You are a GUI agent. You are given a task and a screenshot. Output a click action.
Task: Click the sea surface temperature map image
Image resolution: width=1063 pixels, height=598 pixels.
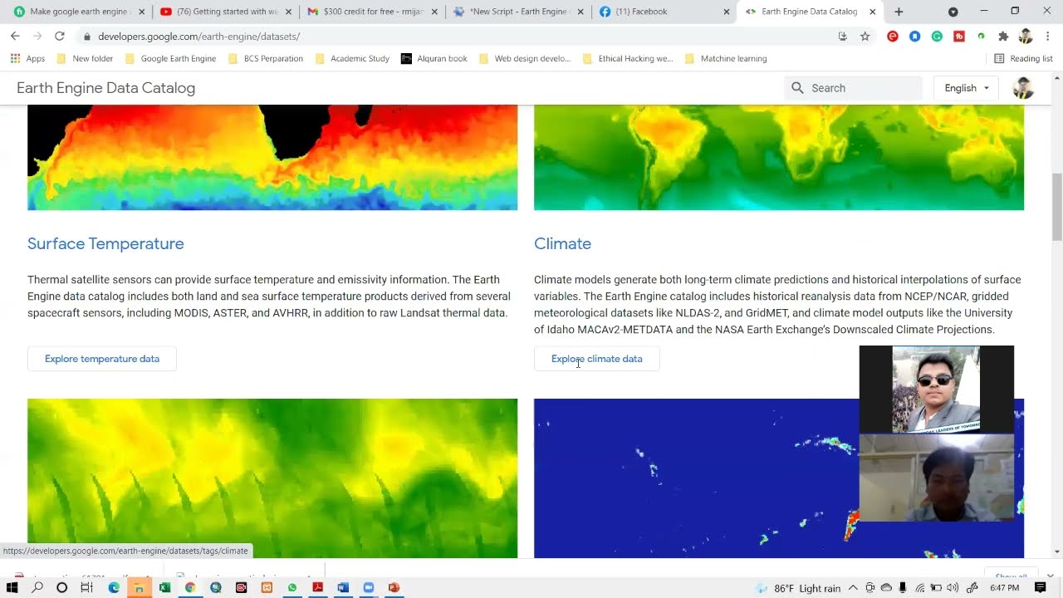tap(272, 157)
